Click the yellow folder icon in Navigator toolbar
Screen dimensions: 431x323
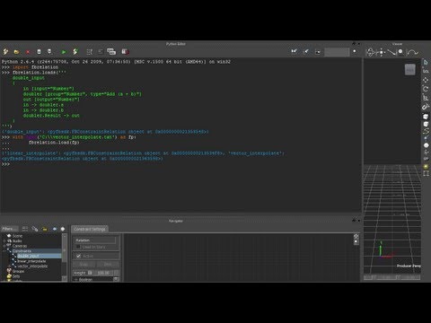pyautogui.click(x=45, y=230)
